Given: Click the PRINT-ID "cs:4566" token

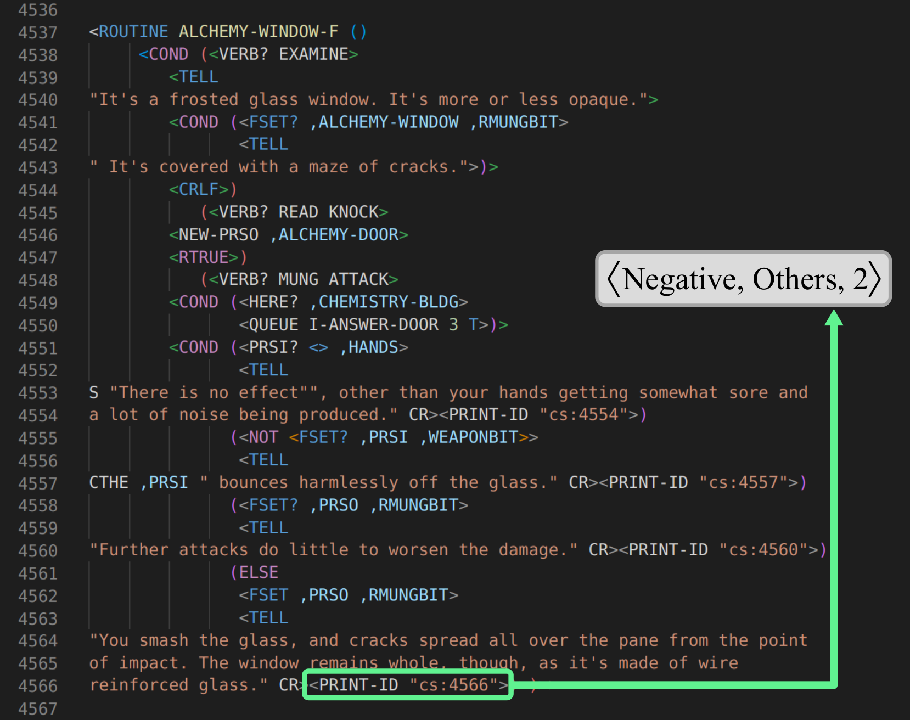Looking at the screenshot, I should click(x=408, y=685).
